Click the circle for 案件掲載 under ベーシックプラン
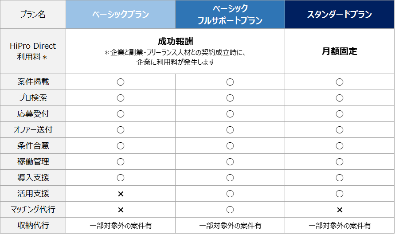 [121, 82]
